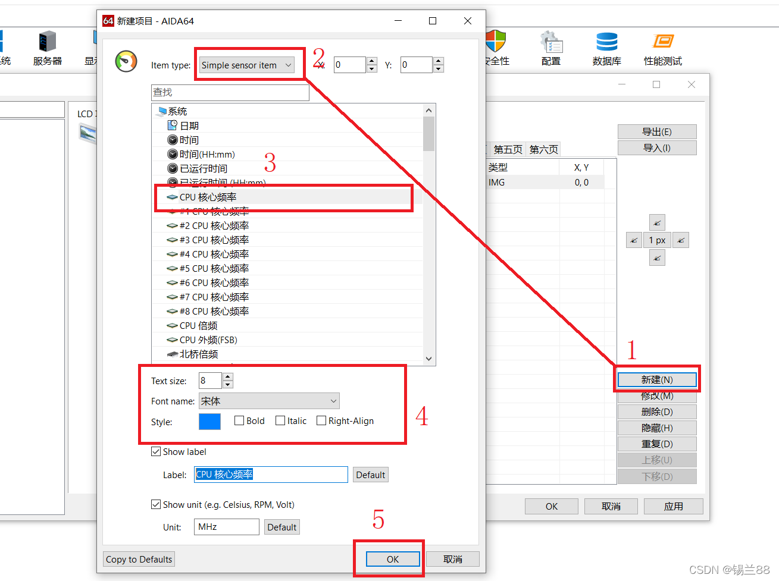
Task: Click Default button next to Unit
Action: (282, 527)
